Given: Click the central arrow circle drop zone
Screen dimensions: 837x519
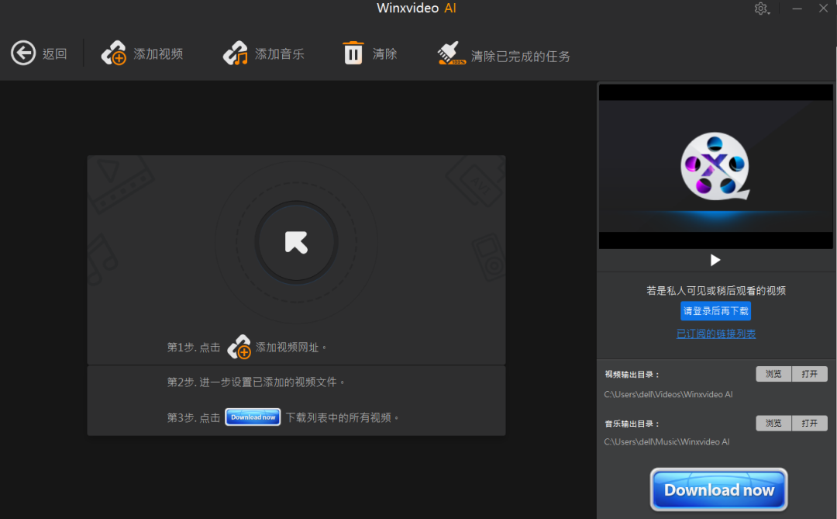Looking at the screenshot, I should [x=296, y=242].
